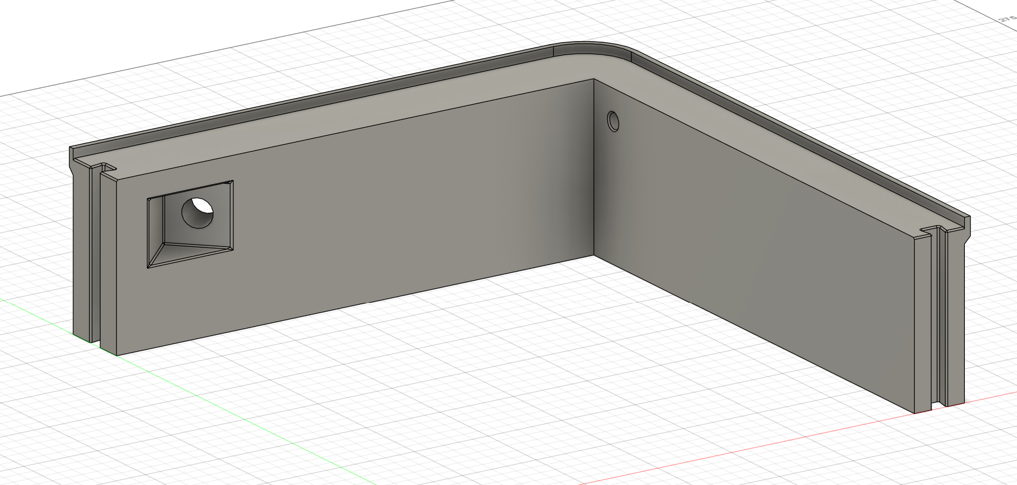Select the rounded outer corner of the bracket

point(594,48)
